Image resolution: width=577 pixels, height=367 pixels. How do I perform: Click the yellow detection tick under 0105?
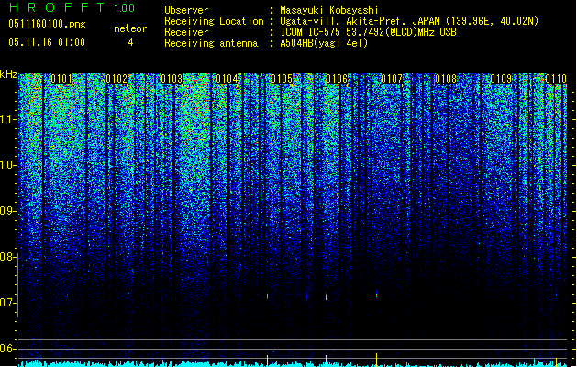click(x=268, y=361)
